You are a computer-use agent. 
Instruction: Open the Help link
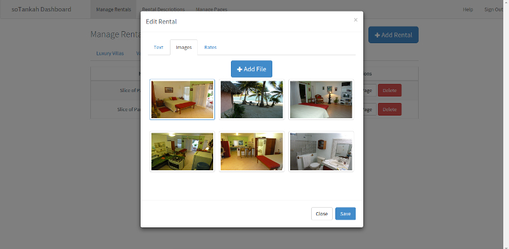pos(468,10)
